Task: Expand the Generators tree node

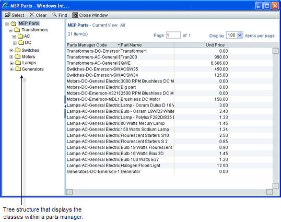Action: tap(11, 69)
